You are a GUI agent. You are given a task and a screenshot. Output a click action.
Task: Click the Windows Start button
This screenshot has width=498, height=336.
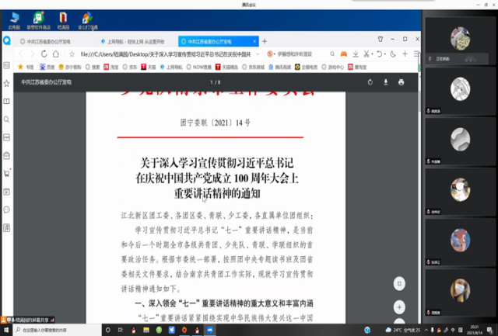tap(6, 330)
